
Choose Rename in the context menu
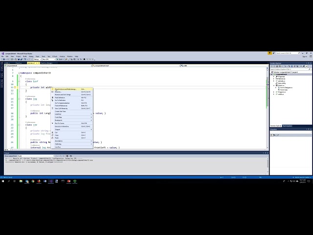[x=72, y=92]
